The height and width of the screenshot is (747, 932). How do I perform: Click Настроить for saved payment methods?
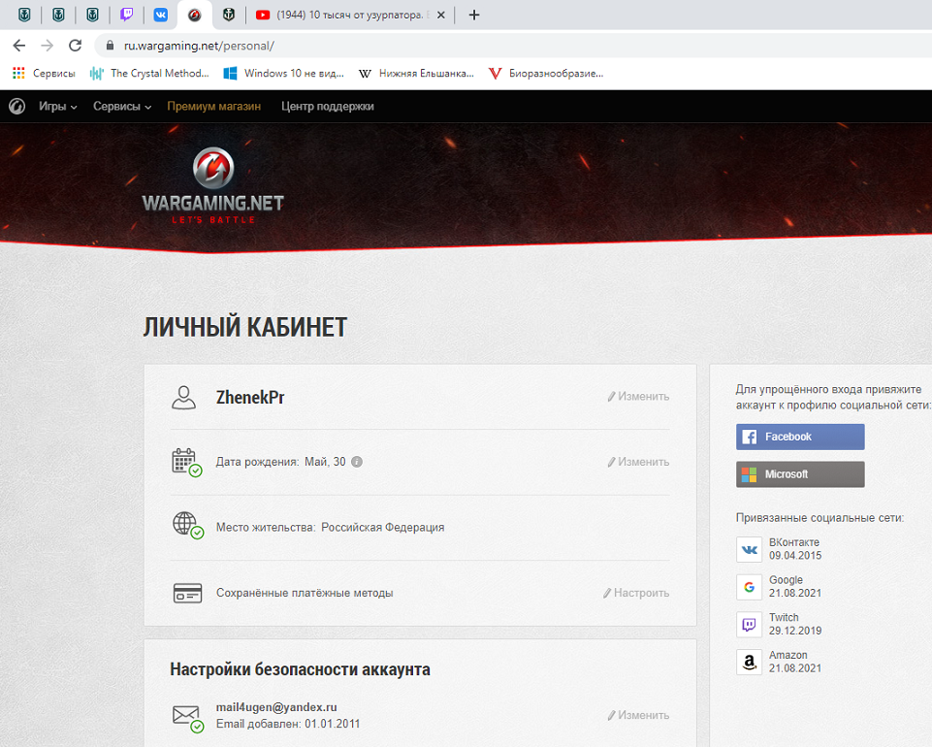click(636, 593)
